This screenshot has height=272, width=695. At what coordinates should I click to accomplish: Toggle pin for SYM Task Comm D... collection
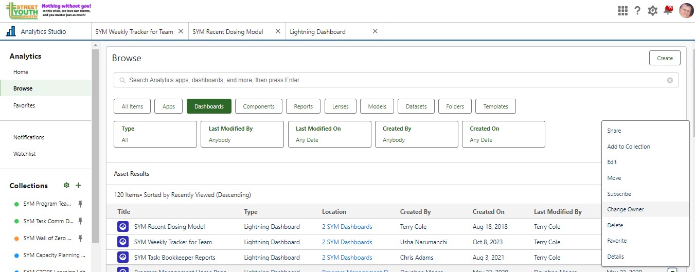click(80, 221)
